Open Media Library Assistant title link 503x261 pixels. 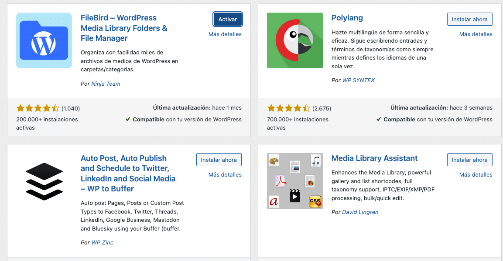pyautogui.click(x=374, y=158)
